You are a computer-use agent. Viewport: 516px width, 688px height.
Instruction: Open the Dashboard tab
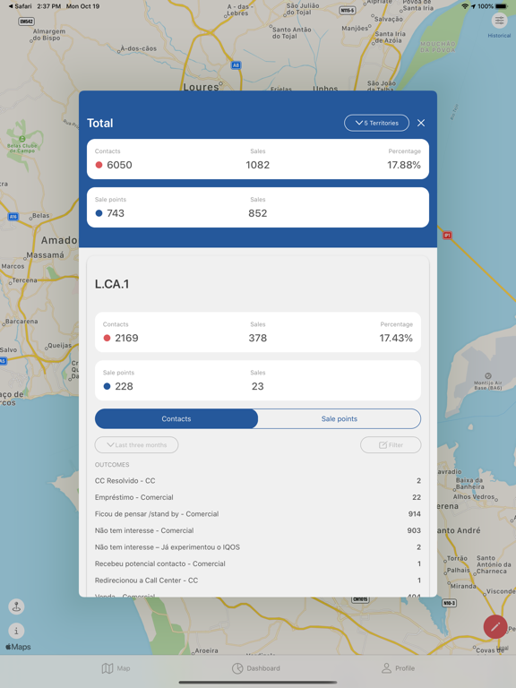pos(256,668)
